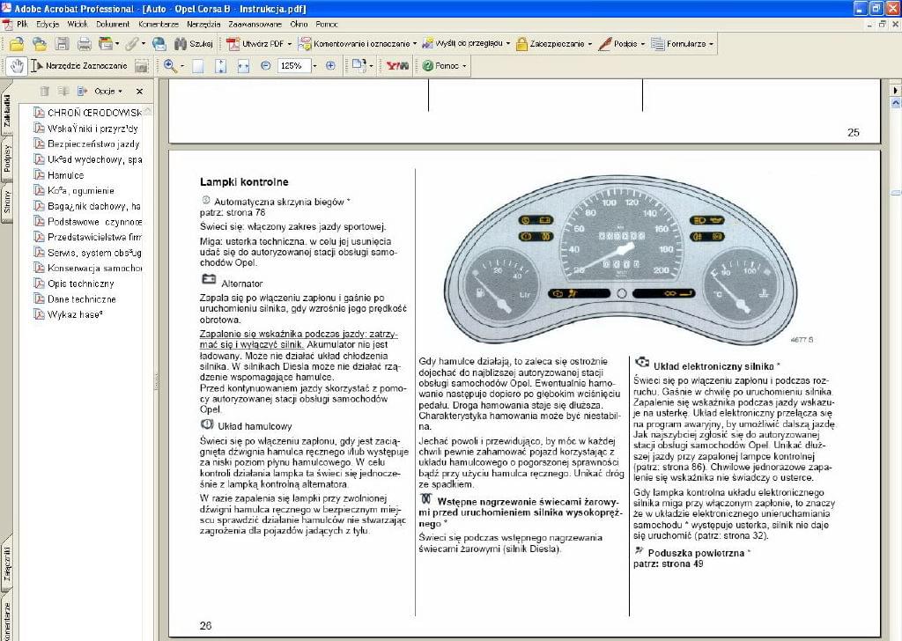Expand the Pomoc toolbar dropdown arrow
The width and height of the screenshot is (902, 641).
coord(464,66)
